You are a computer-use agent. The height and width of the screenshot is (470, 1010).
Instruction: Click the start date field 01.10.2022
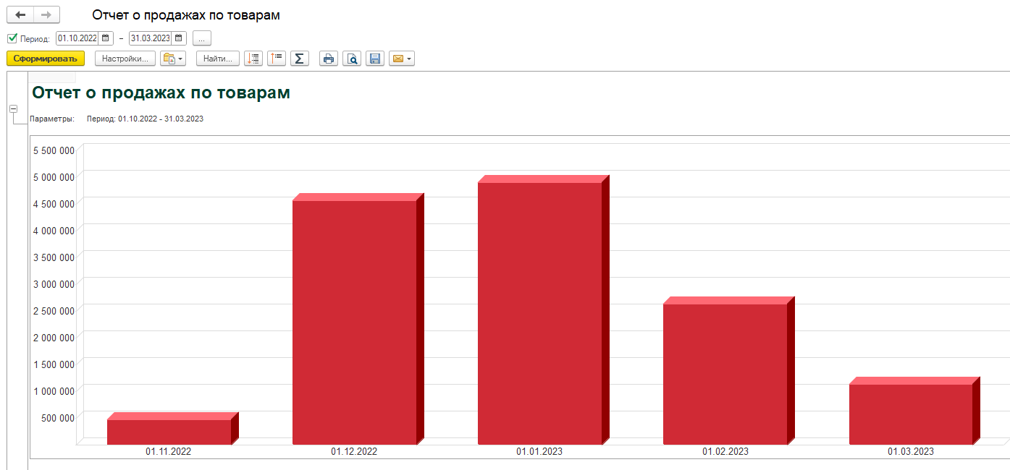pos(77,38)
